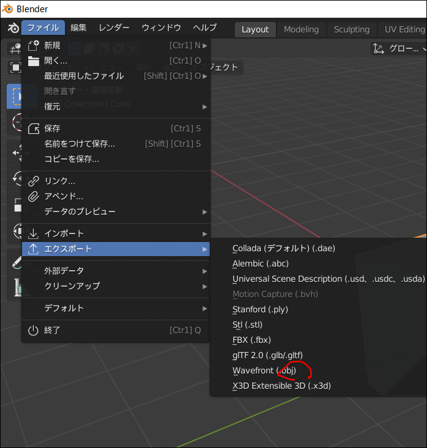Click the Blender title bar logo

pos(7,9)
